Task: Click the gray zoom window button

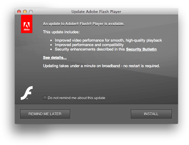Action: click(31, 12)
